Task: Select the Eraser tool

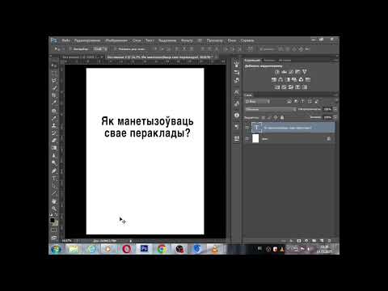Action: [54, 141]
